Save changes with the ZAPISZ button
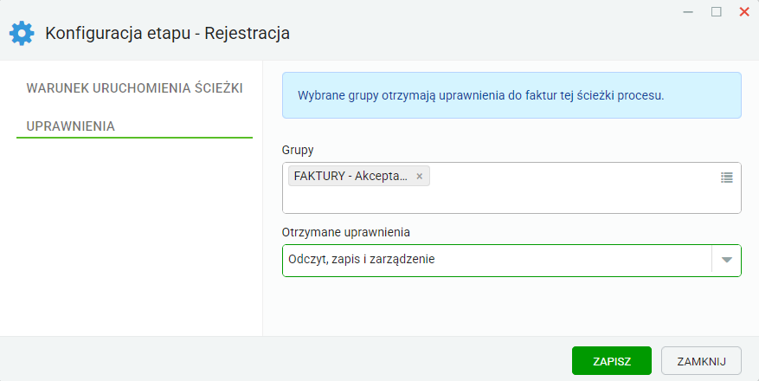759x381 pixels. coord(612,361)
